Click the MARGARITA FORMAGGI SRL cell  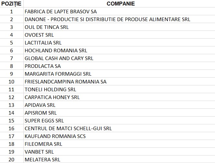tap(58, 74)
